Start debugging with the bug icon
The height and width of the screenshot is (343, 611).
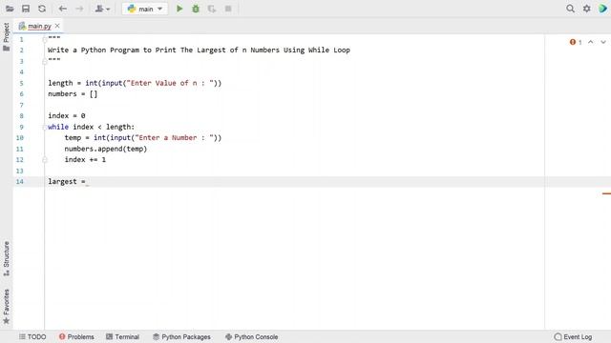click(196, 9)
